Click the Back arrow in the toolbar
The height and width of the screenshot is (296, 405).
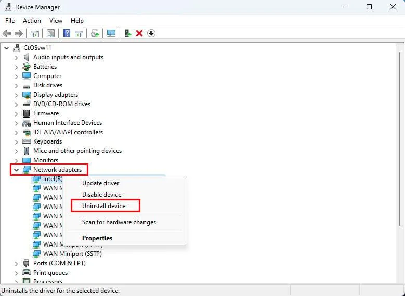(7, 33)
